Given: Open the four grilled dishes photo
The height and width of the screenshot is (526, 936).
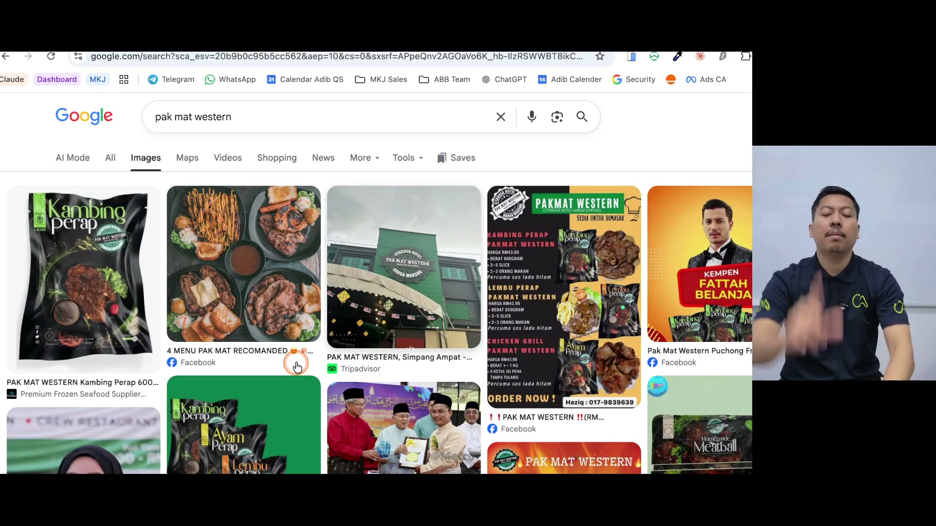Looking at the screenshot, I should click(244, 263).
